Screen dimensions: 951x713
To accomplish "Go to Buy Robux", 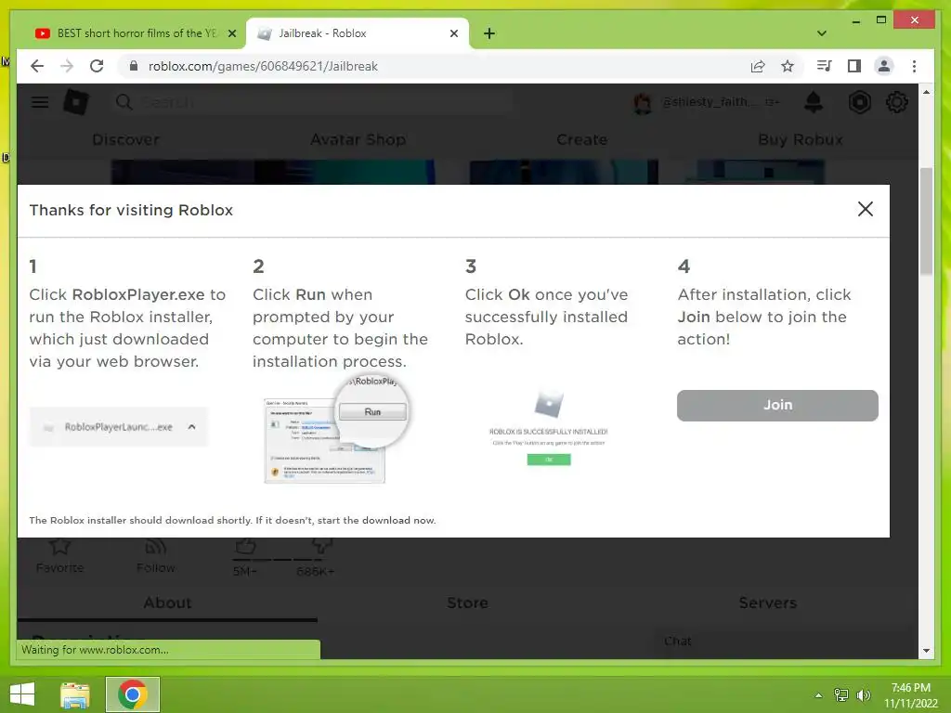I will point(800,139).
